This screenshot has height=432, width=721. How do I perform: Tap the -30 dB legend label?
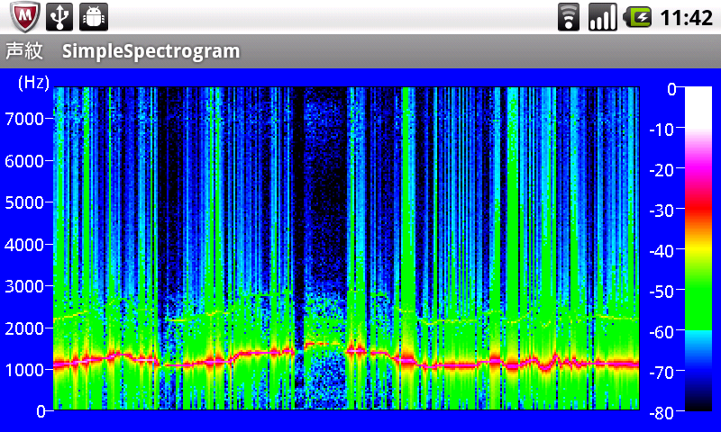coord(662,211)
